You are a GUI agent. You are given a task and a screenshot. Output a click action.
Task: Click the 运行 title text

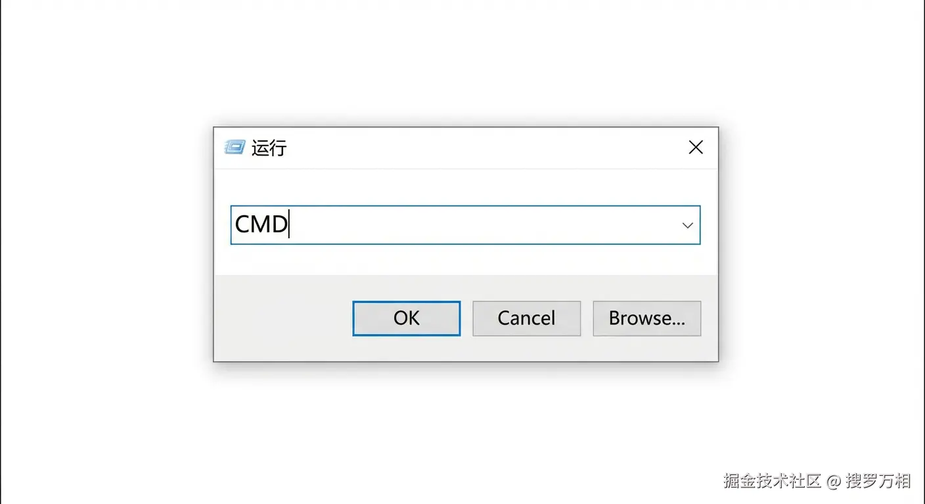click(270, 148)
